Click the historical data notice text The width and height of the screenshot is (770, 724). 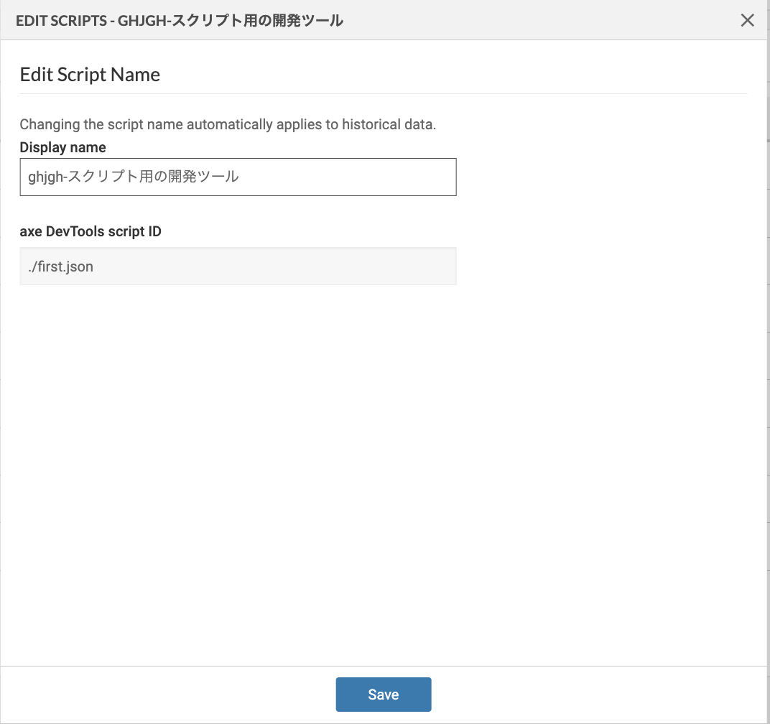click(x=228, y=124)
